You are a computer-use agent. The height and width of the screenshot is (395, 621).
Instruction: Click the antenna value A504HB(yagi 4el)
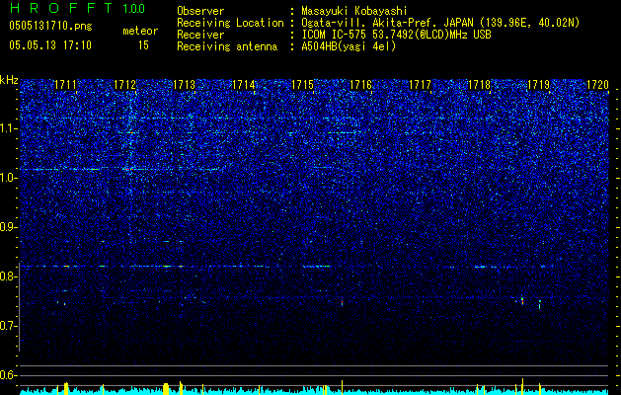click(349, 46)
